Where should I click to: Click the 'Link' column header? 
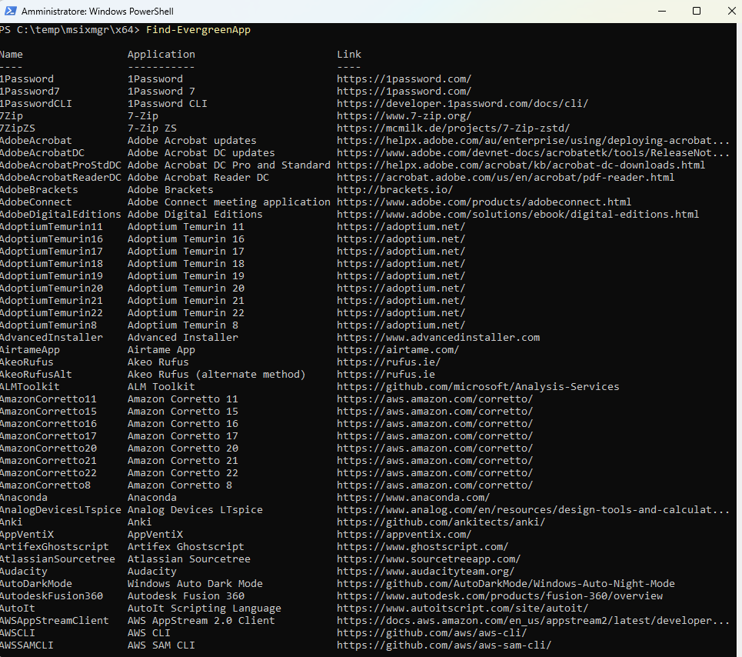349,55
